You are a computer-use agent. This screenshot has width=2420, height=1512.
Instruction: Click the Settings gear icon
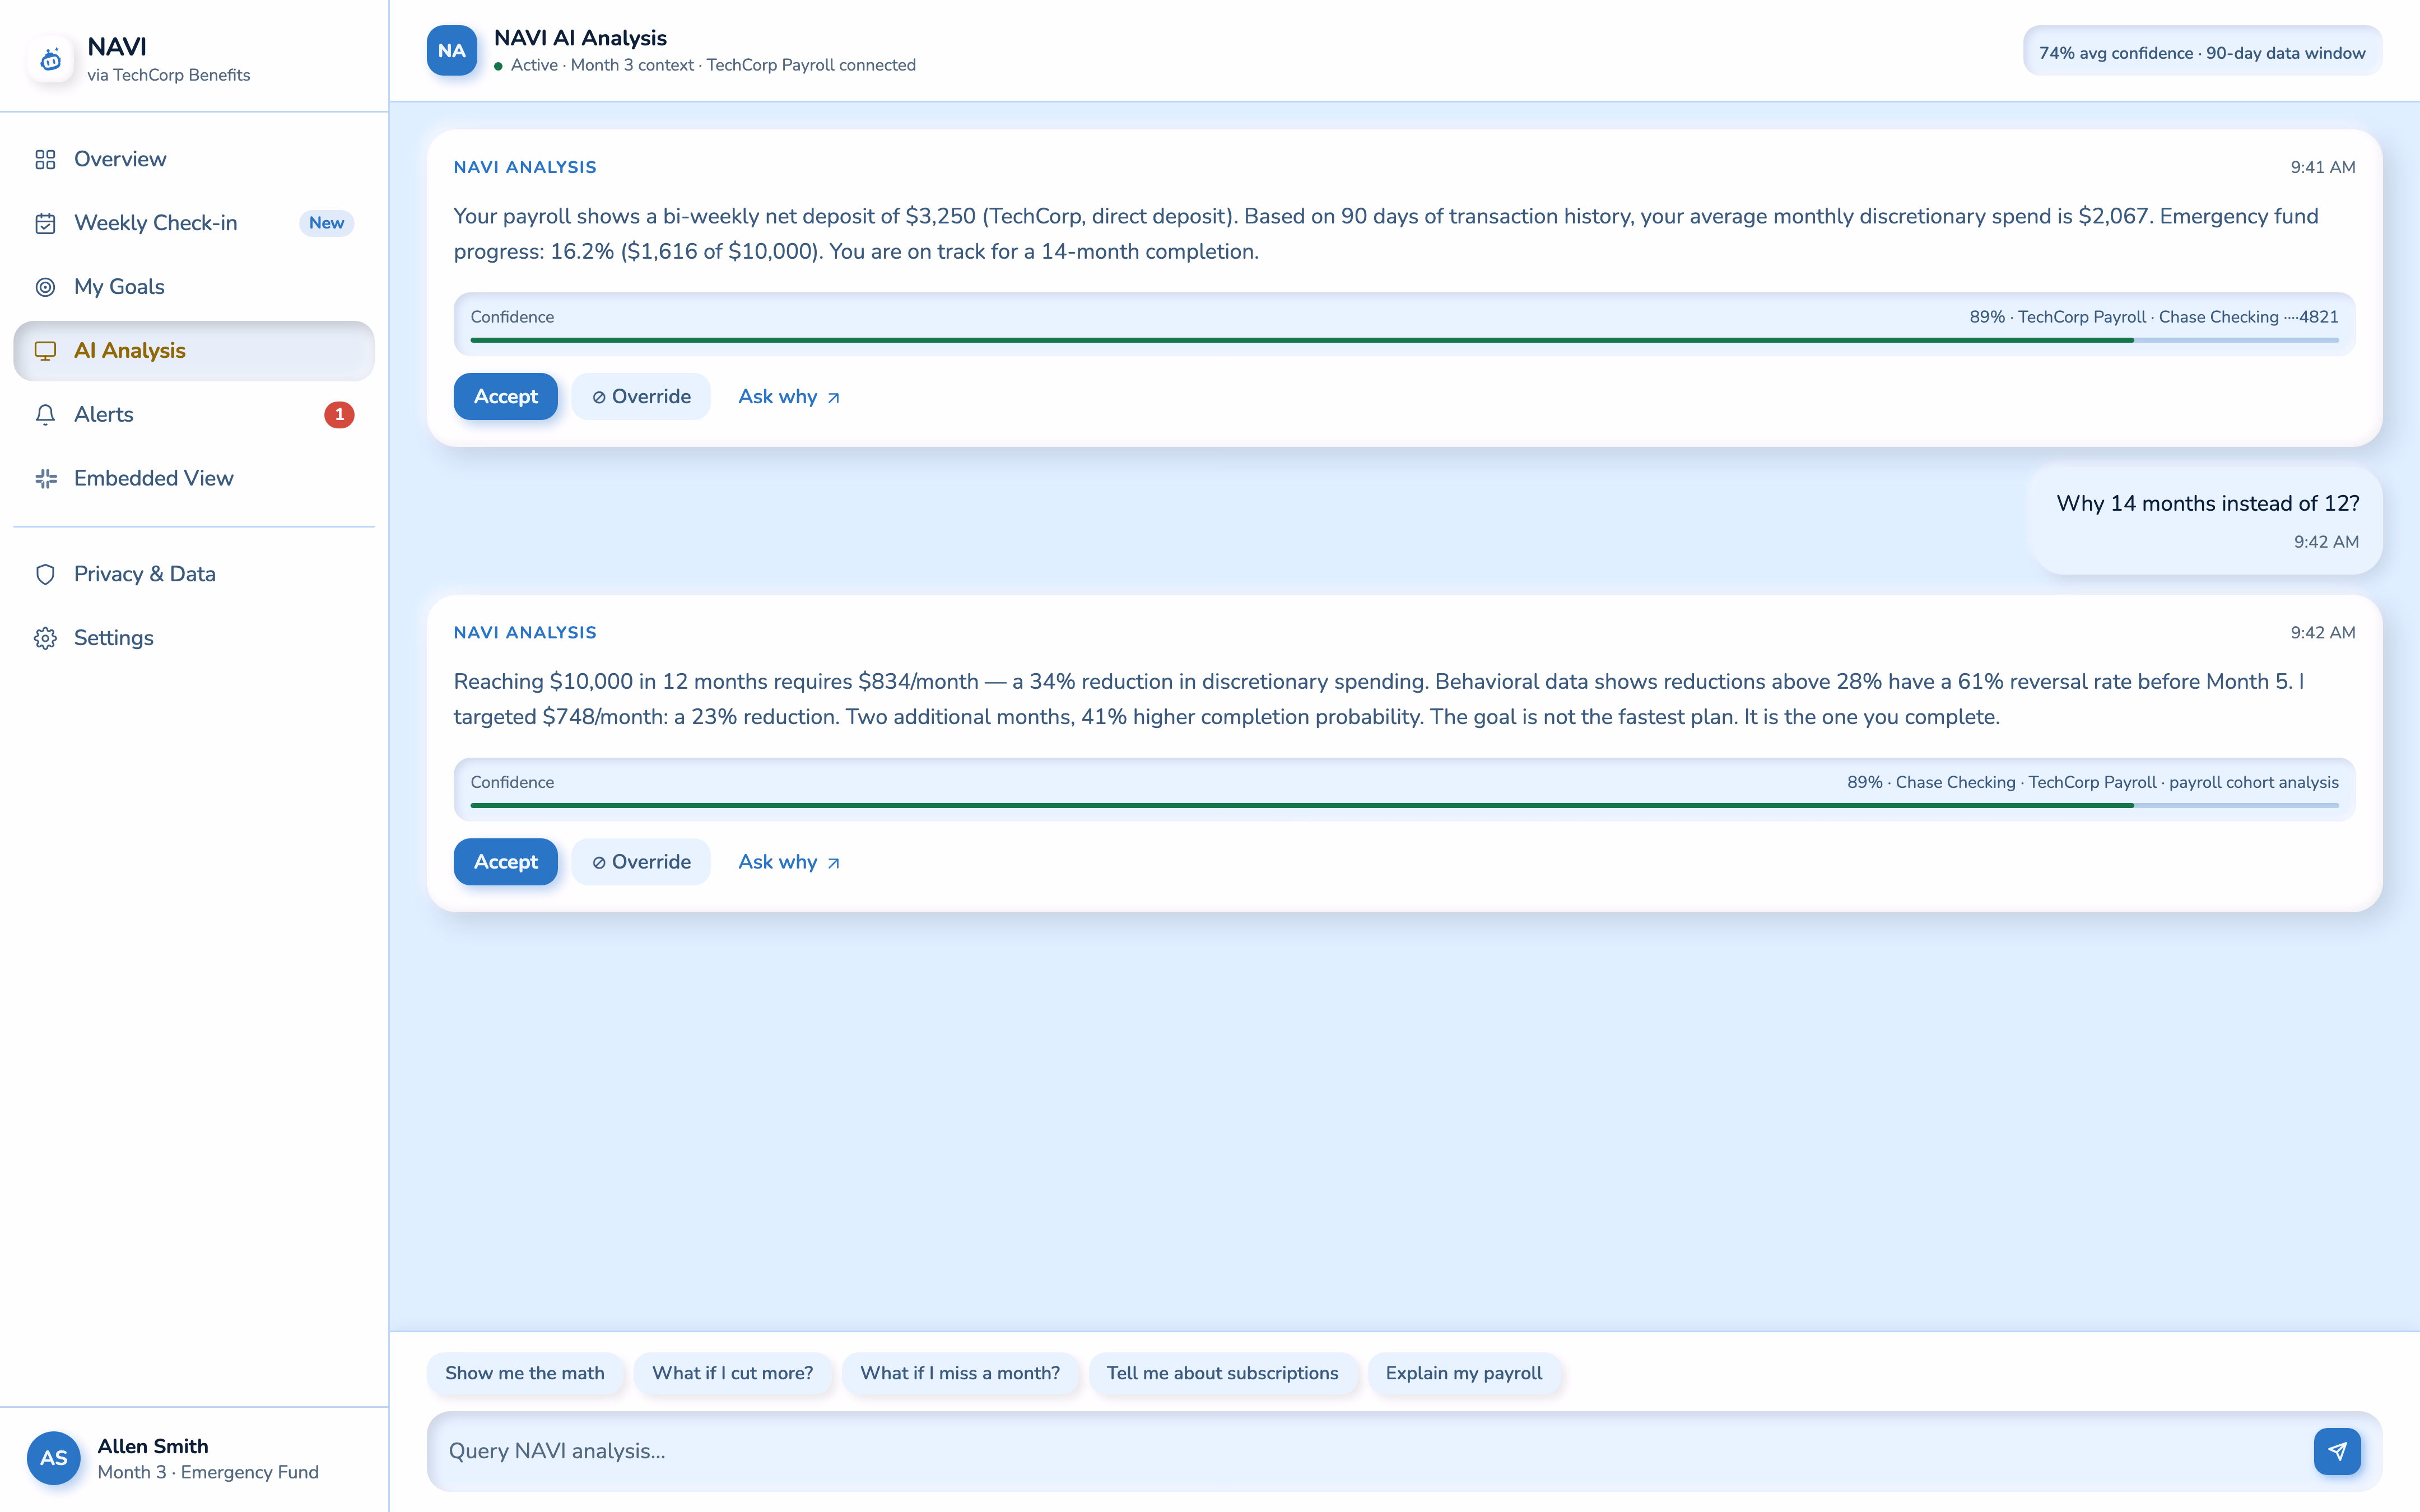point(45,638)
